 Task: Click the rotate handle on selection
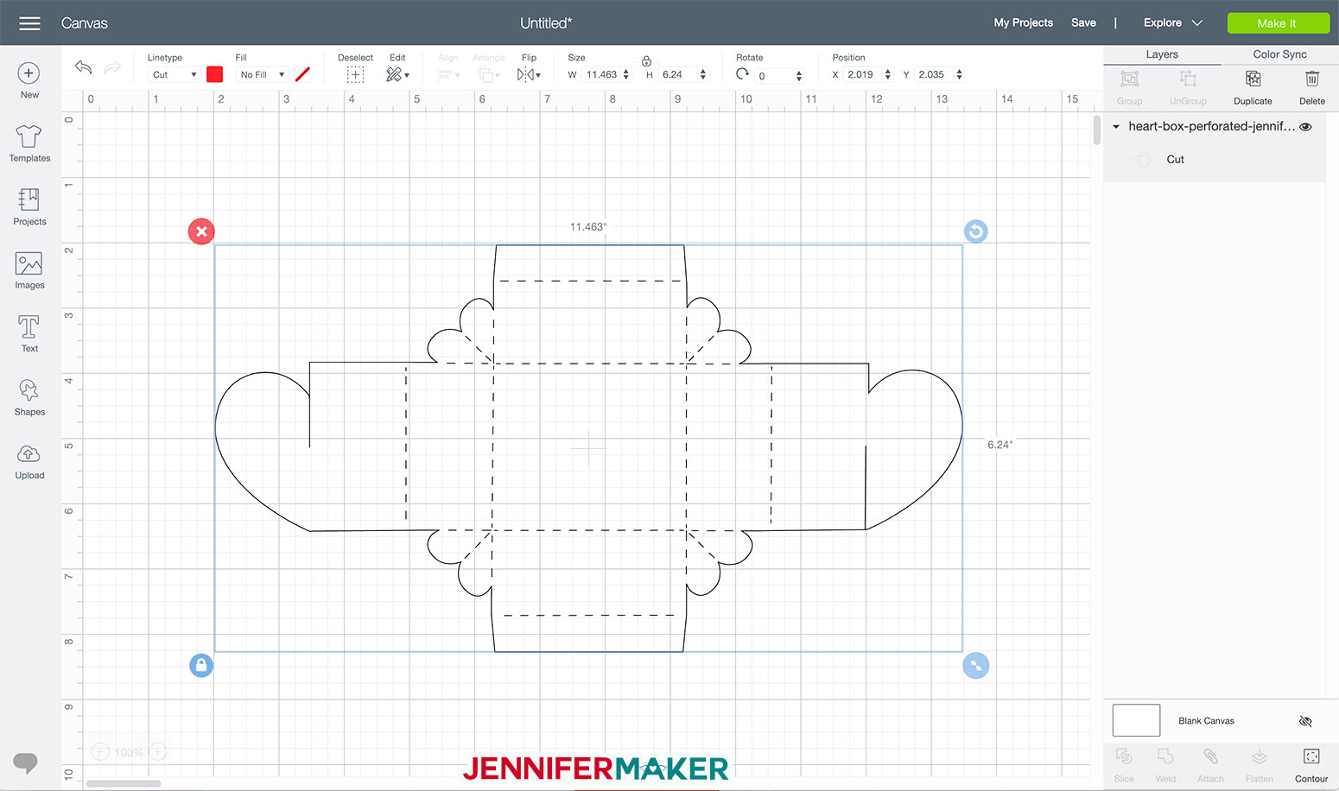point(975,231)
